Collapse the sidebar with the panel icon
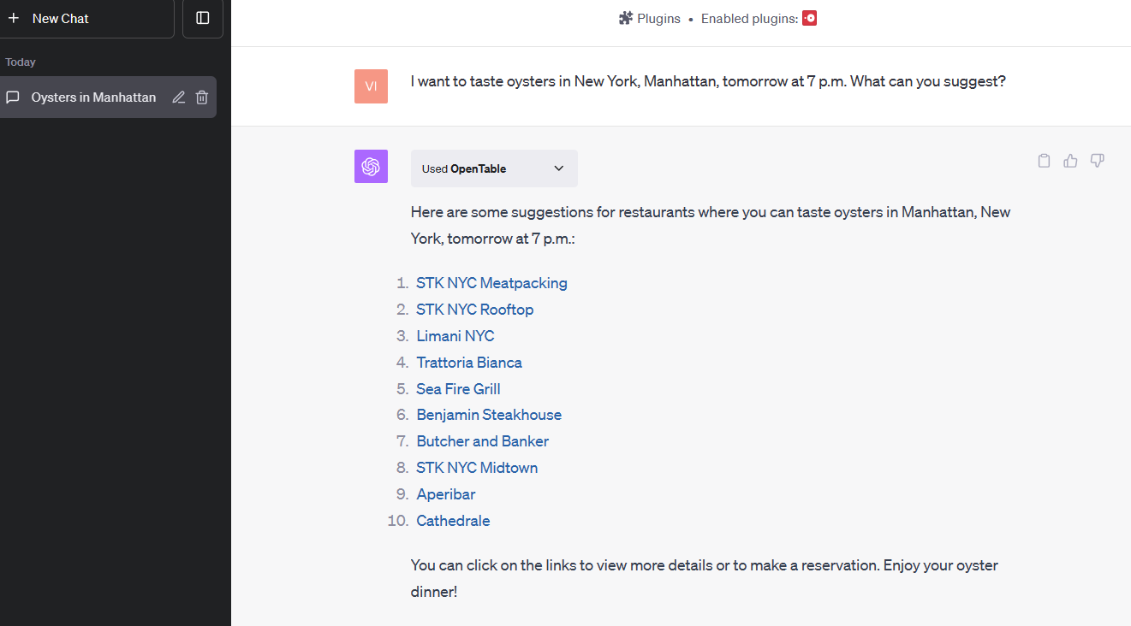The image size is (1131, 626). click(203, 18)
